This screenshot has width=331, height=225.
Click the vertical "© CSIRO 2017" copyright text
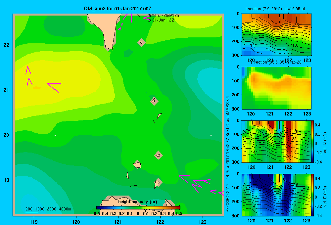pyautogui.click(x=228, y=198)
